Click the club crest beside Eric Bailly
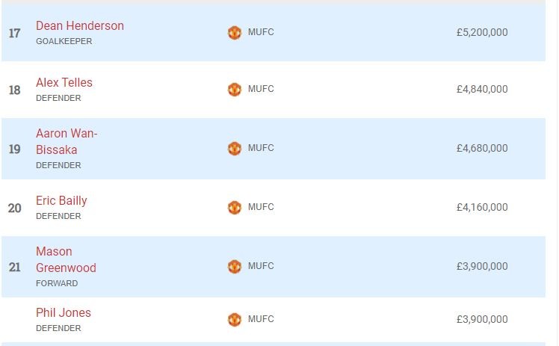The image size is (559, 346). pyautogui.click(x=235, y=207)
